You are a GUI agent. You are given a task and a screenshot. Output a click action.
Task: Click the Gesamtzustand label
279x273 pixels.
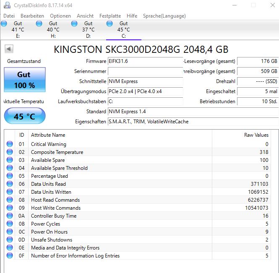24,61
